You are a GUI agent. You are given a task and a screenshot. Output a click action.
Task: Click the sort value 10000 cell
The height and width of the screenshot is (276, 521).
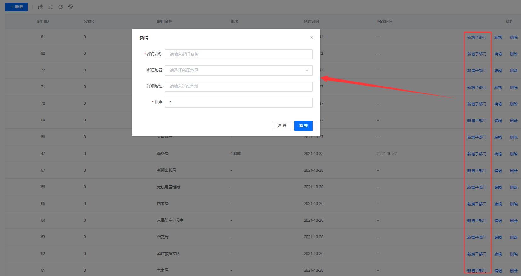coord(236,154)
